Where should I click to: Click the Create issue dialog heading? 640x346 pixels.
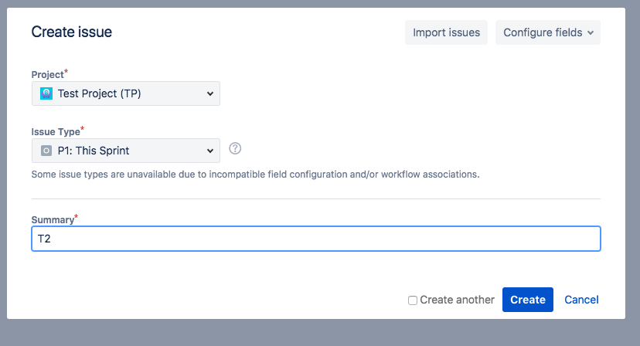pos(71,32)
